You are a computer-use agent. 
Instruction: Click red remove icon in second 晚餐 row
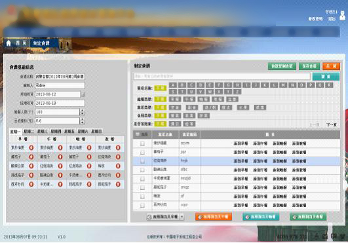(89, 157)
